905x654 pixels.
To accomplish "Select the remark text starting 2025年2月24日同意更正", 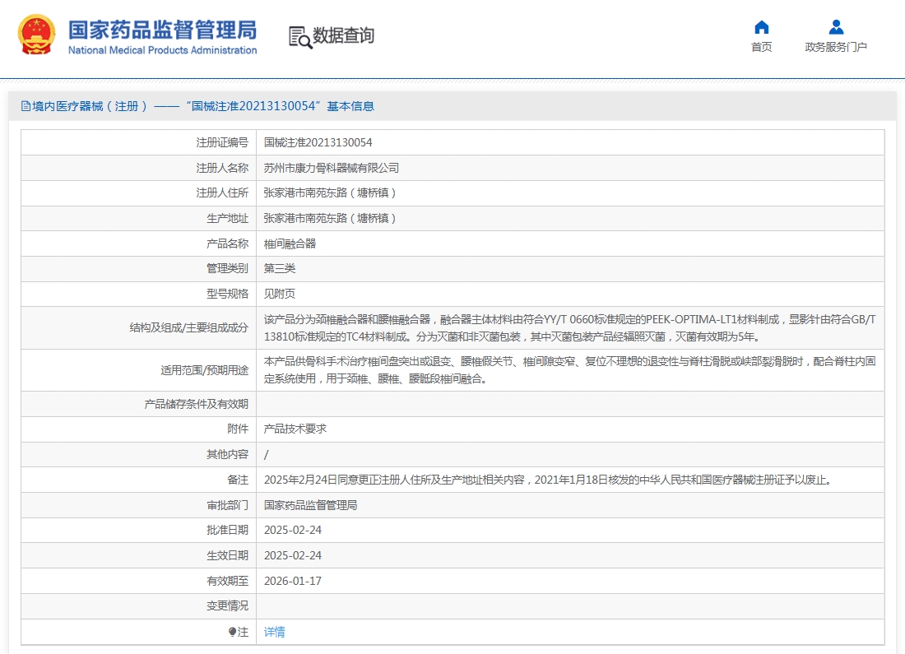I will (x=547, y=480).
